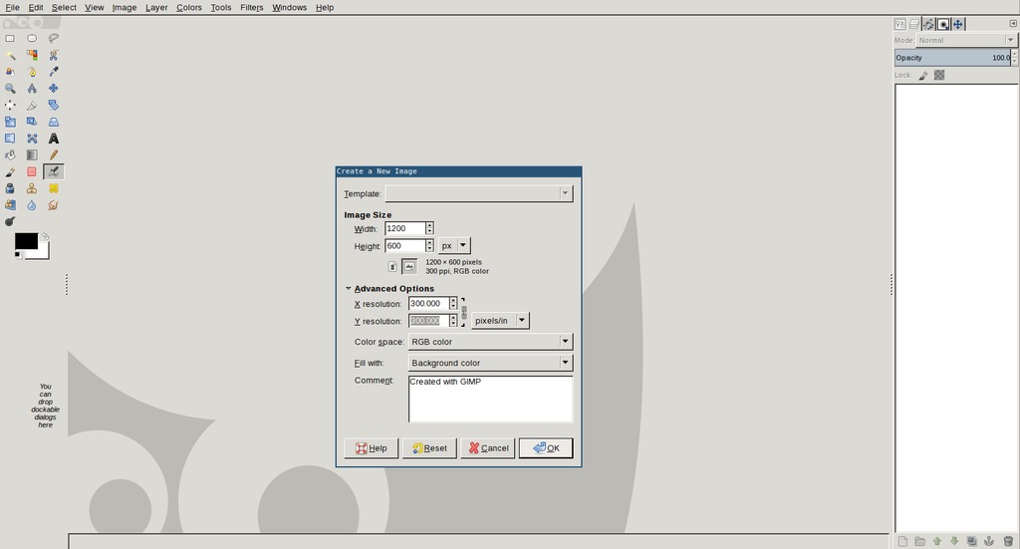The width and height of the screenshot is (1020, 549).
Task: Click OK to create the image
Action: coord(546,447)
